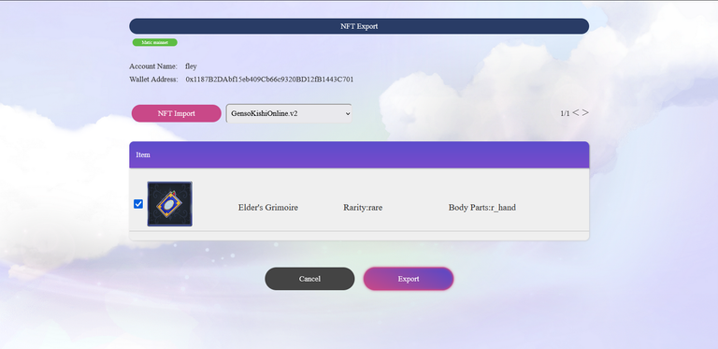718x349 pixels.
Task: Click the Rarity:rare text
Action: click(363, 208)
